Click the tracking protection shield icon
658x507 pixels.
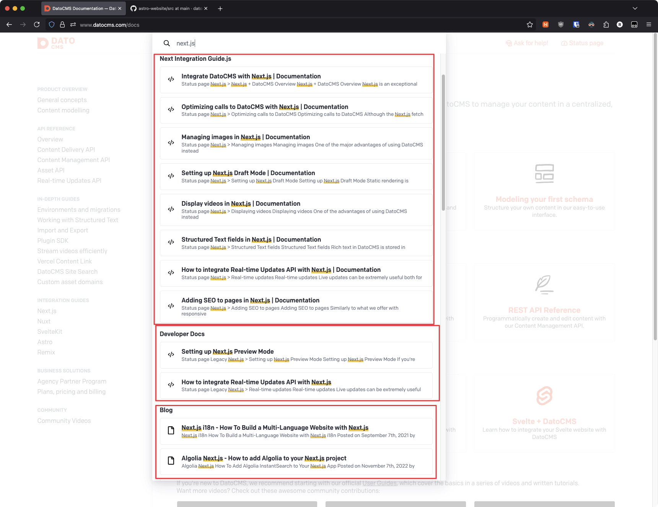pyautogui.click(x=52, y=24)
